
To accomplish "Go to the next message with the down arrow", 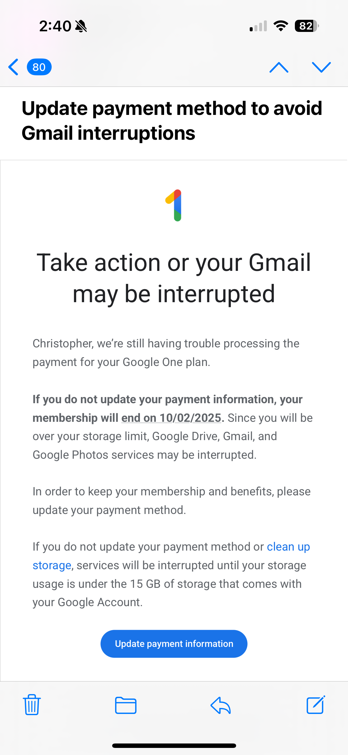I will [321, 67].
